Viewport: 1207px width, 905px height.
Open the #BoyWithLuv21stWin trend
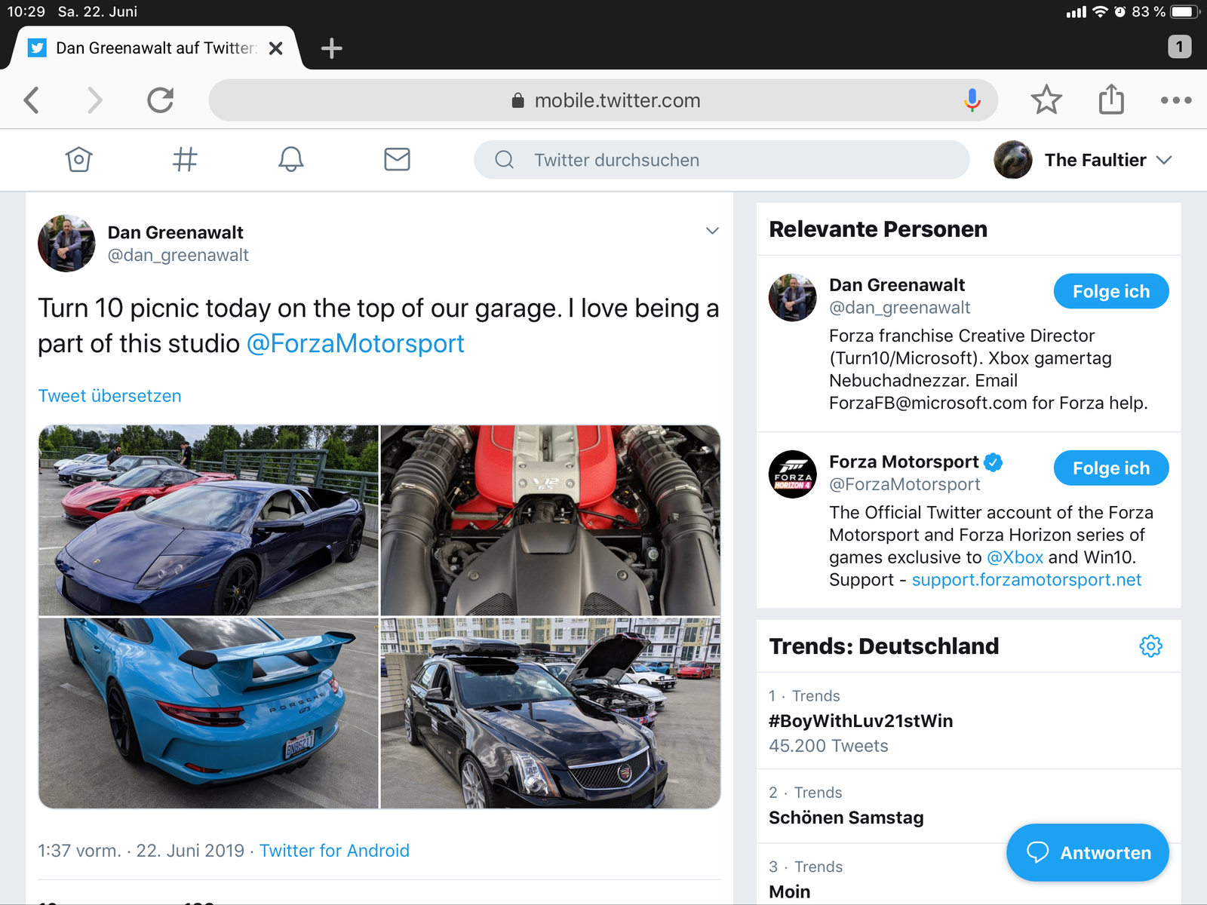coord(969,720)
